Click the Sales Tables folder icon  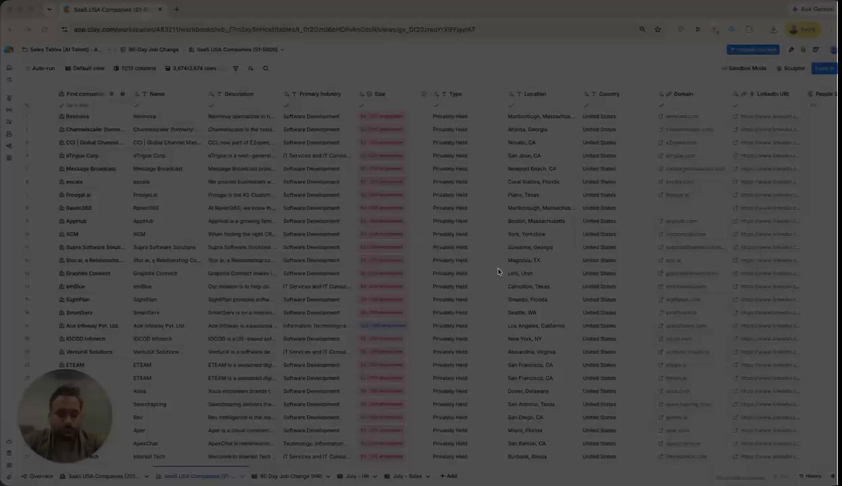point(25,49)
